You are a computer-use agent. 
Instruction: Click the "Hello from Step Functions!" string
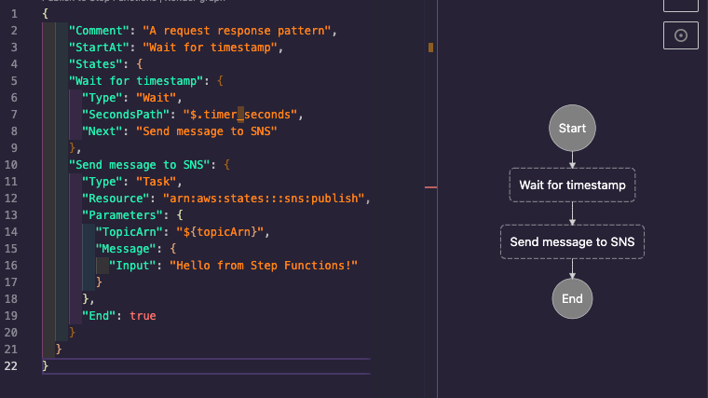264,266
